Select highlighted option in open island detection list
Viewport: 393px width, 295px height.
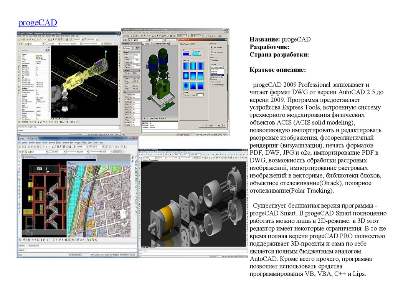pyautogui.click(x=217, y=75)
